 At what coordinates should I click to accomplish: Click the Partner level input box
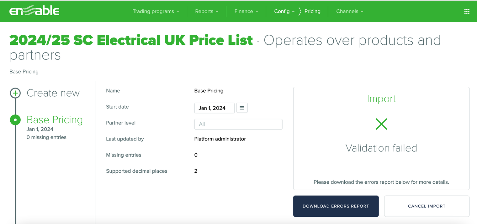pyautogui.click(x=238, y=124)
